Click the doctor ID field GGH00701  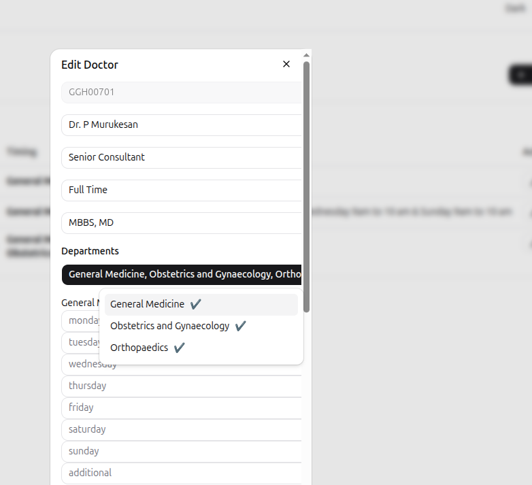pyautogui.click(x=182, y=92)
